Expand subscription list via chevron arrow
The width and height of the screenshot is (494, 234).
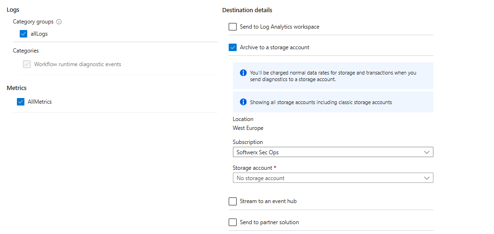click(x=426, y=152)
